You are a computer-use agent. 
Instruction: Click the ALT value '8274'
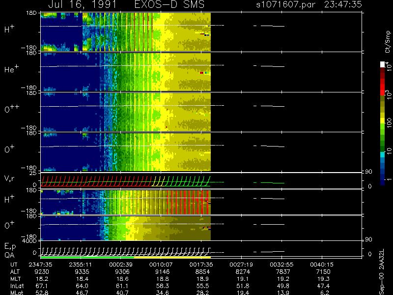(x=243, y=272)
